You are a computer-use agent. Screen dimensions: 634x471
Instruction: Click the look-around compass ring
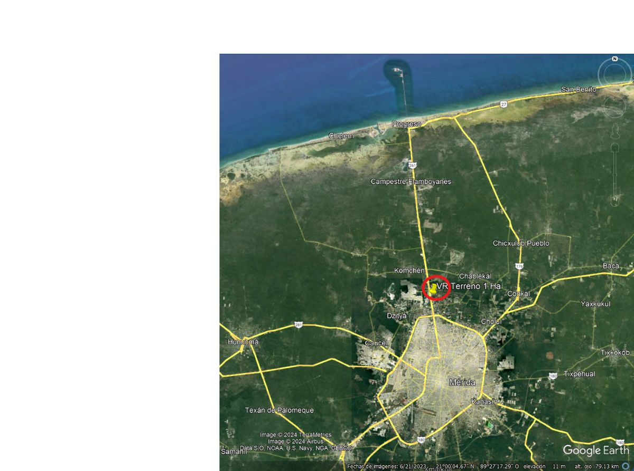(x=615, y=75)
